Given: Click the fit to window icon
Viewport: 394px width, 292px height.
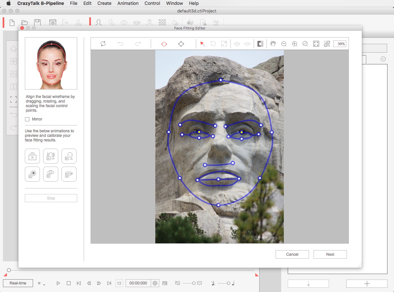Looking at the screenshot, I should click(x=316, y=44).
